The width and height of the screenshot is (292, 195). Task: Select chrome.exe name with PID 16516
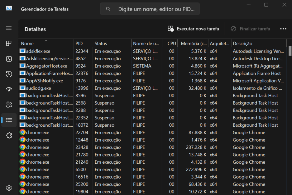coord(38,177)
